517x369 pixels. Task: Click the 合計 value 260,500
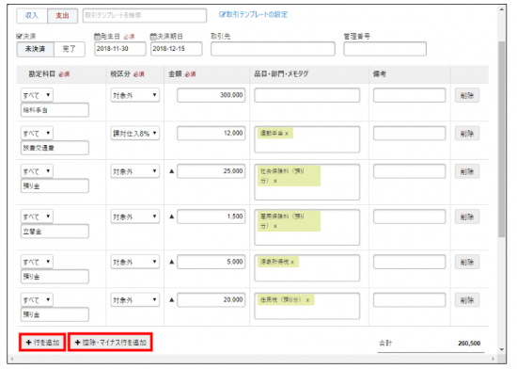pyautogui.click(x=469, y=344)
